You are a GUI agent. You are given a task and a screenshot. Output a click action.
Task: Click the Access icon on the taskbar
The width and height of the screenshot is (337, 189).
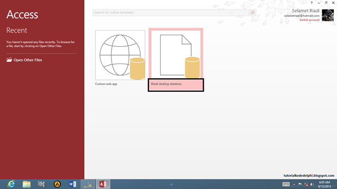tap(103, 184)
